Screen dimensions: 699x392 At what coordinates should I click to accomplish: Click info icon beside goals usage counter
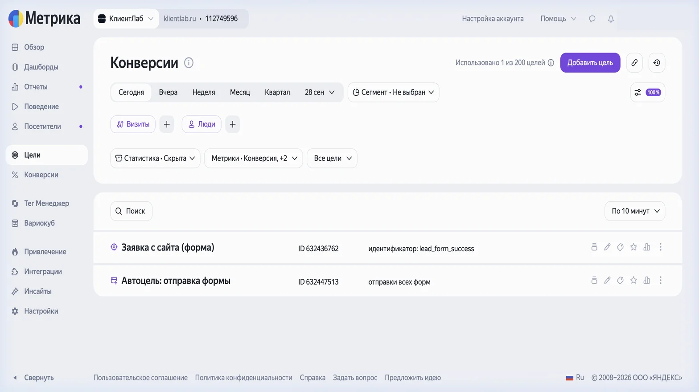tap(551, 63)
